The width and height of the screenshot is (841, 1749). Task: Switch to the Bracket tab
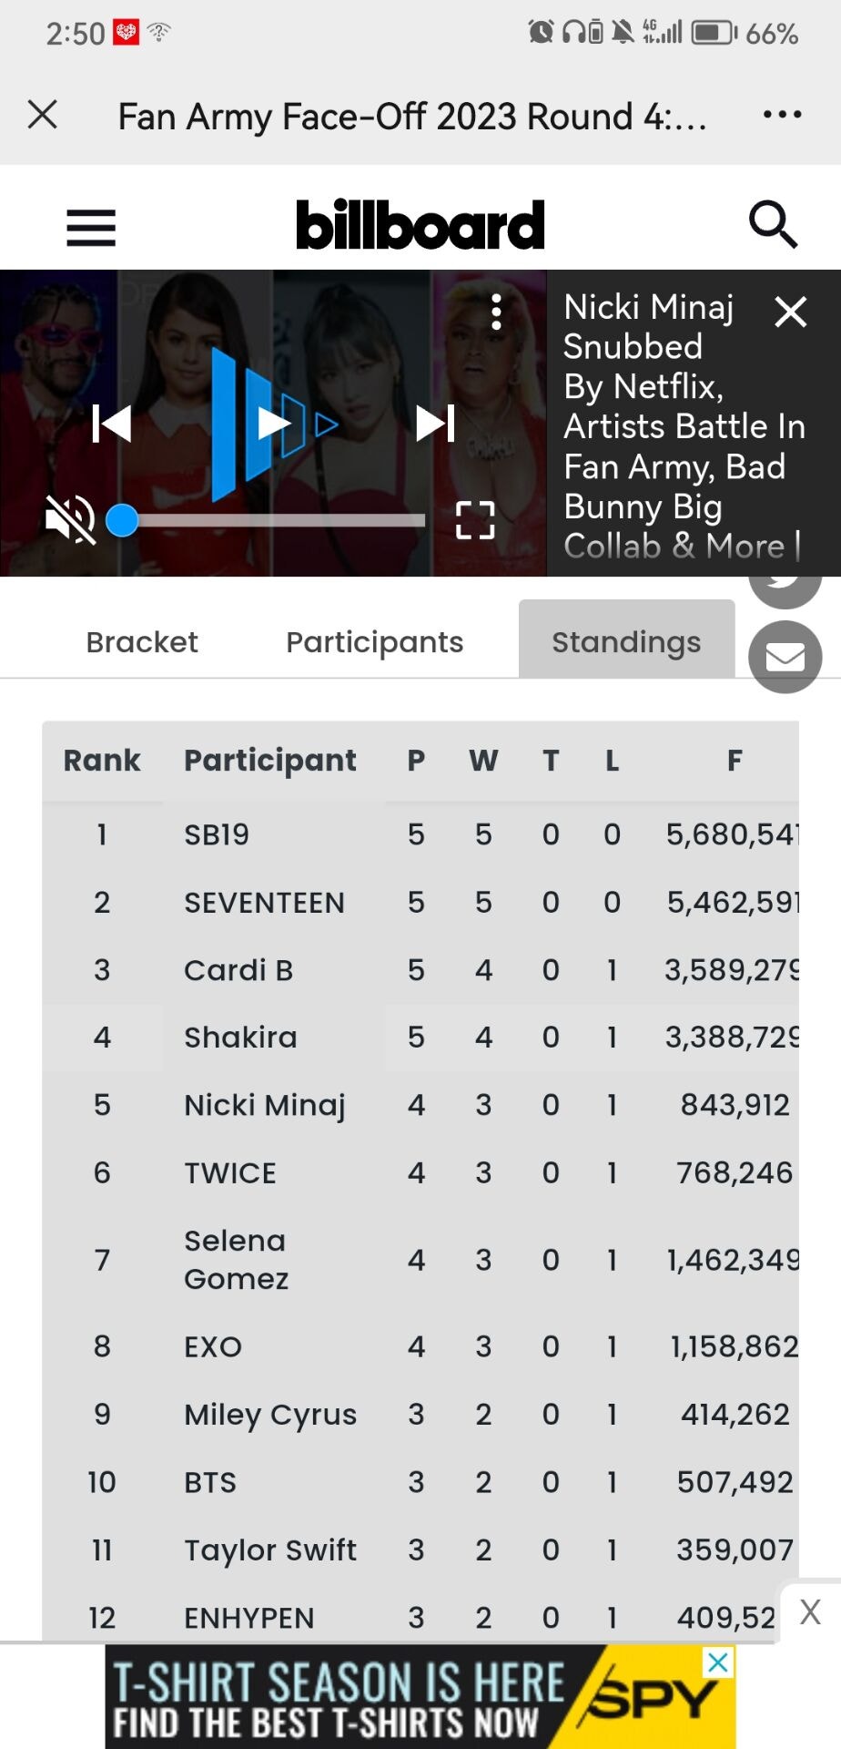[x=142, y=642]
